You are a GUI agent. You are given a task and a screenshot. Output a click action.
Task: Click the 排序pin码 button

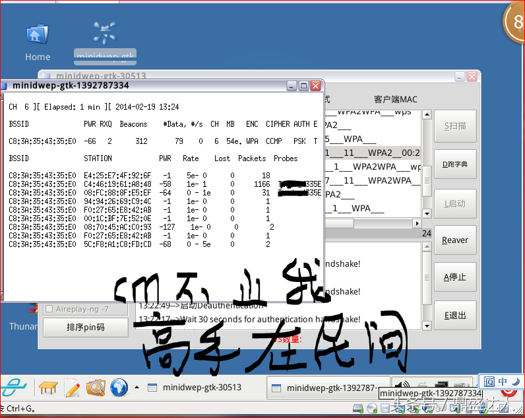[86, 327]
